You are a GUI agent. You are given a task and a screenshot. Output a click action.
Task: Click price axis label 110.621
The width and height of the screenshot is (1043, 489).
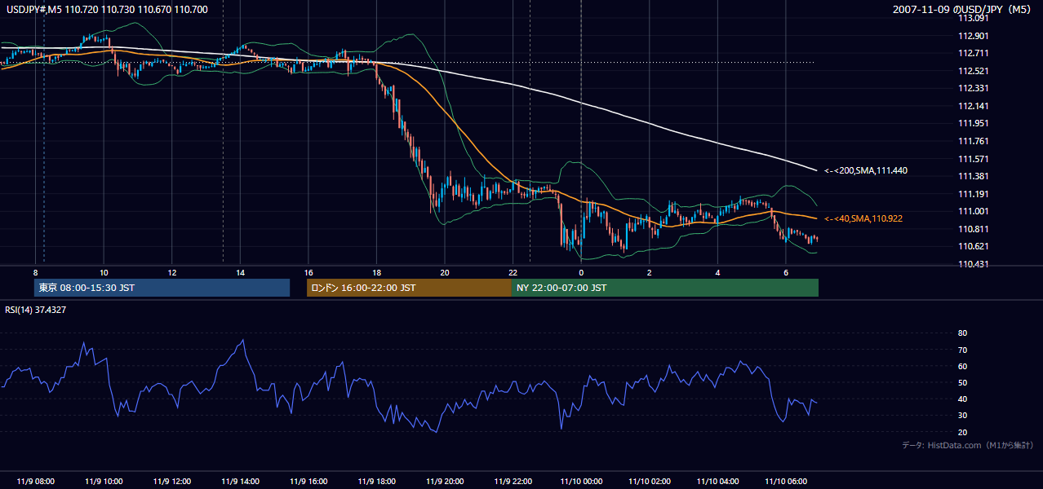[x=972, y=247]
